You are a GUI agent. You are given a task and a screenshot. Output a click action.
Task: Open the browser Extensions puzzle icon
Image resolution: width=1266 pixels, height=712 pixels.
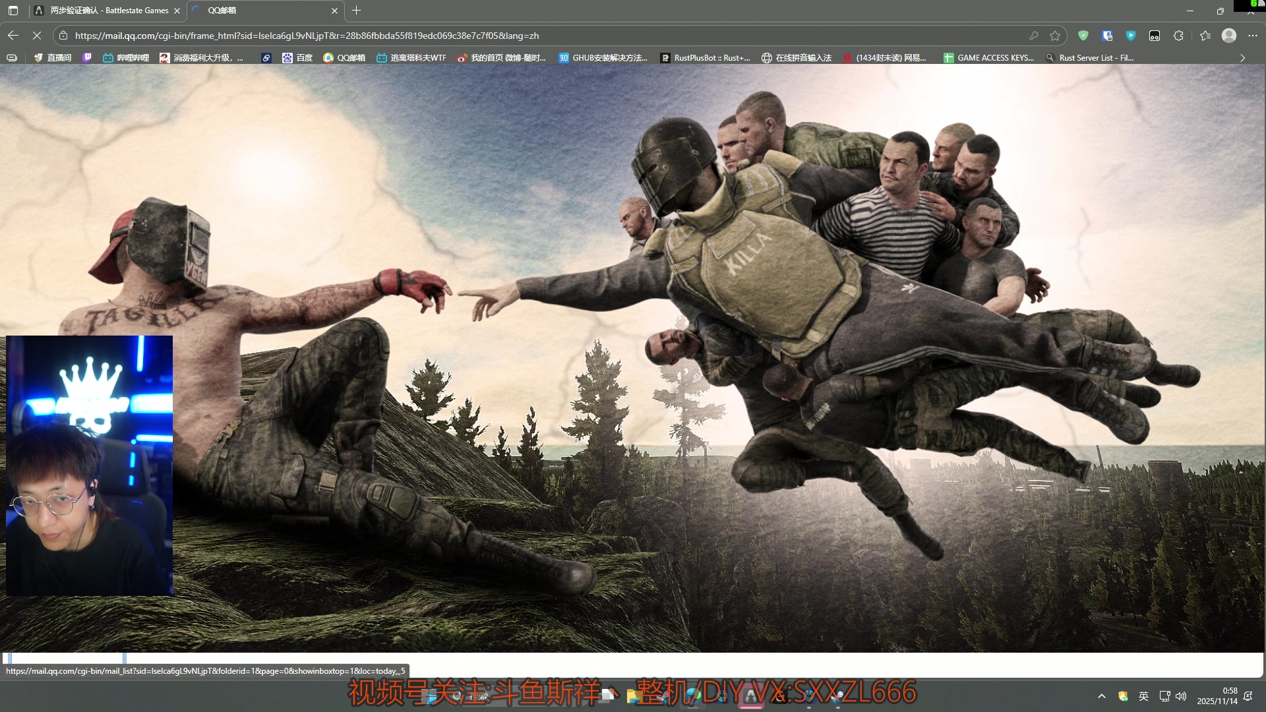click(x=1178, y=36)
